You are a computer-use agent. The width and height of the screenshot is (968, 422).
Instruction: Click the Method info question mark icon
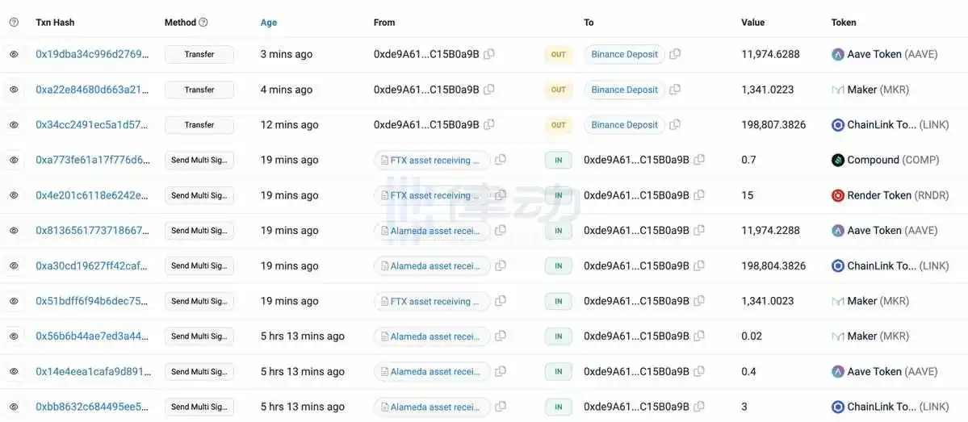tap(203, 23)
